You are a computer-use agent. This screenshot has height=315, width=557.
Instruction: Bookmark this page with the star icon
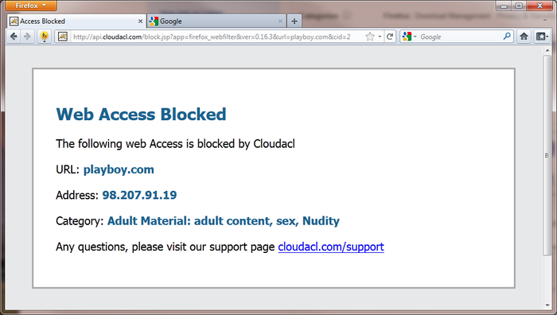click(370, 37)
